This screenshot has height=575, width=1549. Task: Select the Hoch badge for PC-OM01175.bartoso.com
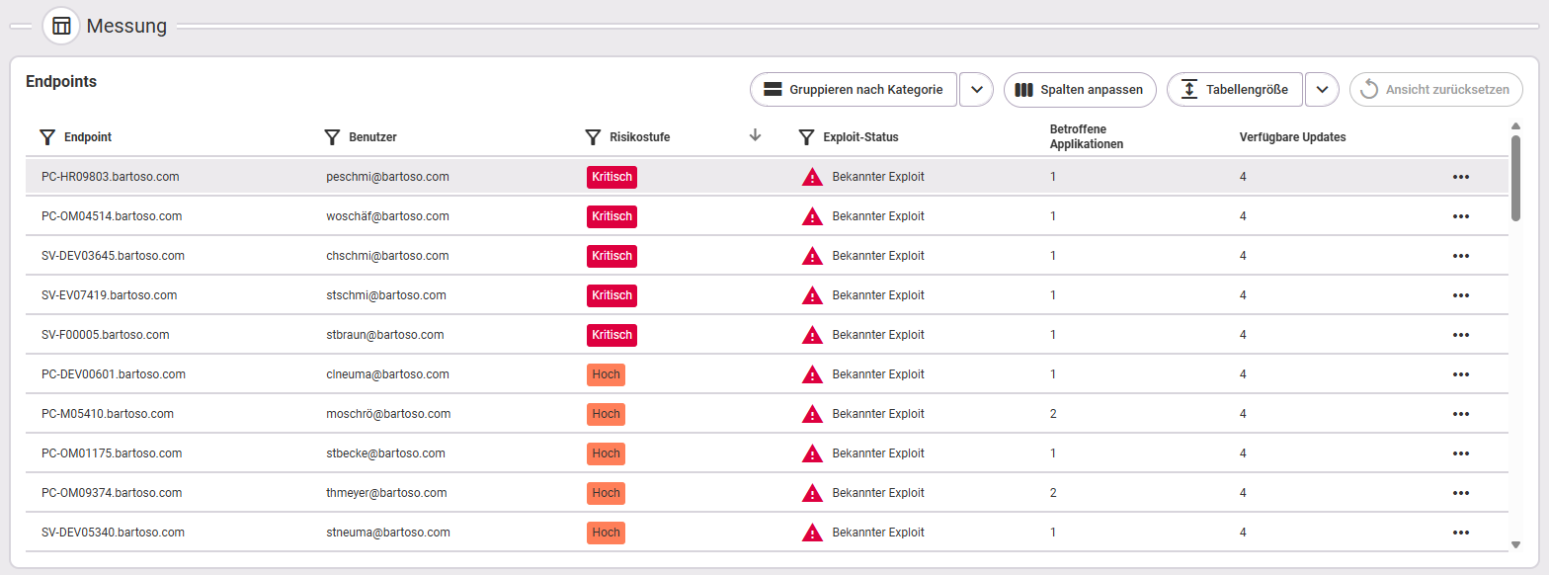[606, 453]
